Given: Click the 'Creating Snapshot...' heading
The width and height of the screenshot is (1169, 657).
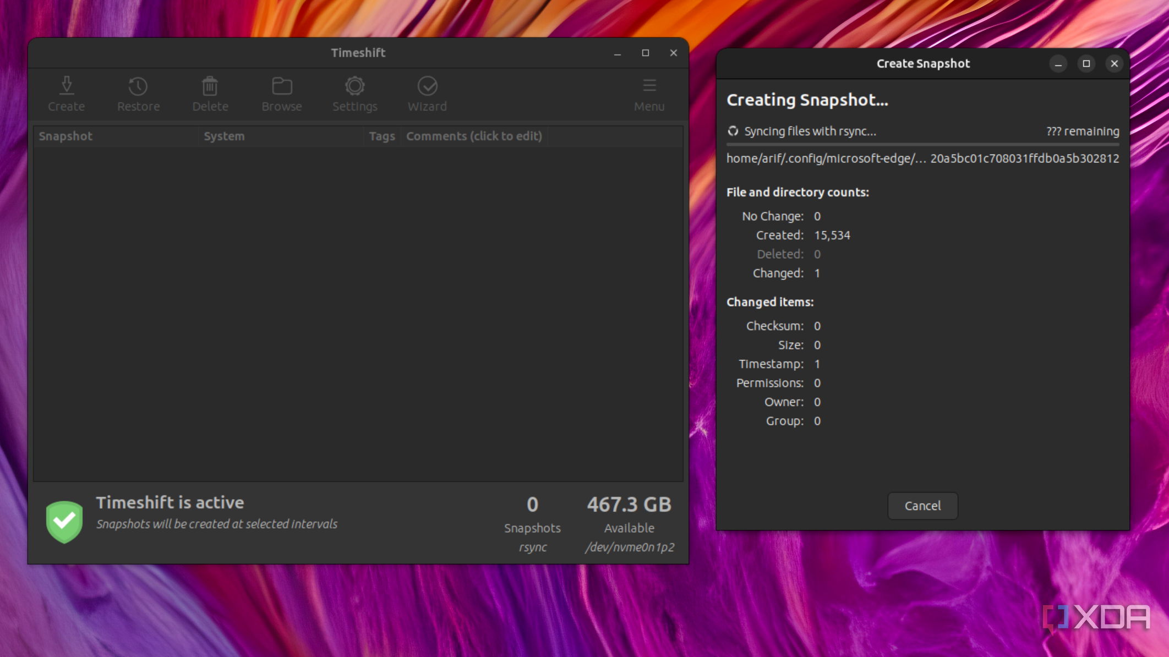Looking at the screenshot, I should pos(807,100).
